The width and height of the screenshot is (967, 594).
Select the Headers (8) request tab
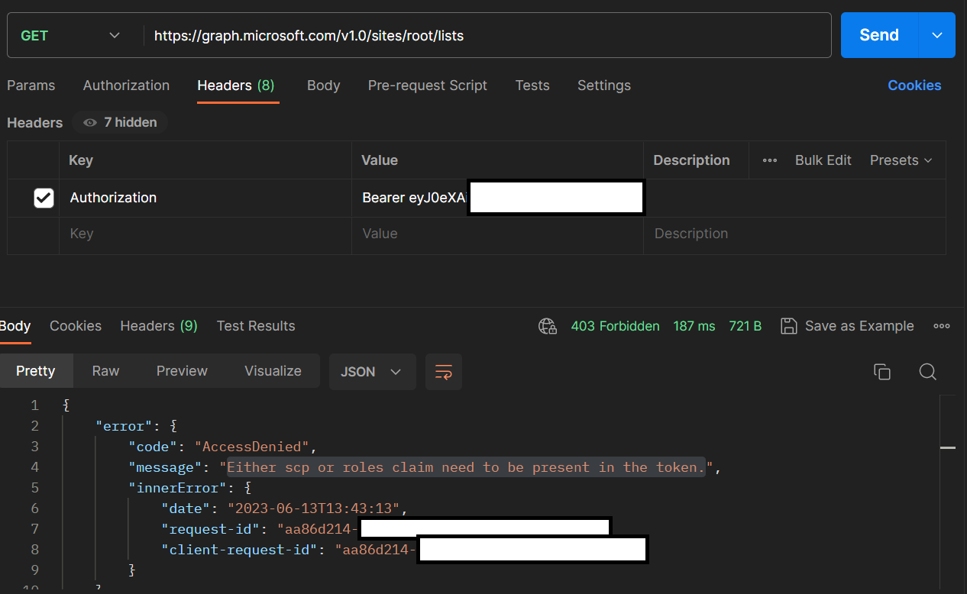[x=236, y=86]
